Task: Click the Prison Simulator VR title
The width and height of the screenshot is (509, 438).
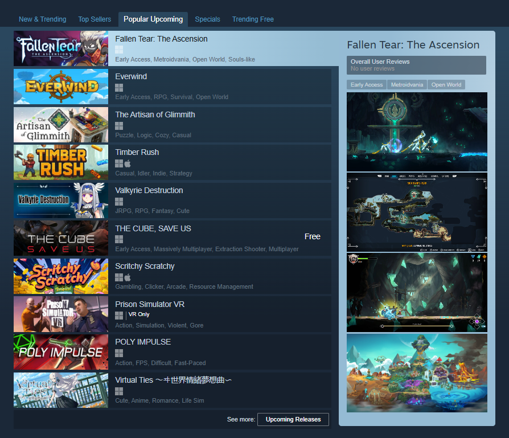Action: point(150,304)
